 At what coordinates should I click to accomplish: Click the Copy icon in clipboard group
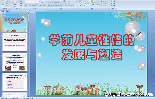tap(6, 3)
